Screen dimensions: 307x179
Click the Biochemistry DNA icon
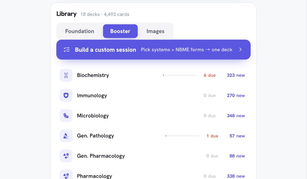[x=66, y=75]
